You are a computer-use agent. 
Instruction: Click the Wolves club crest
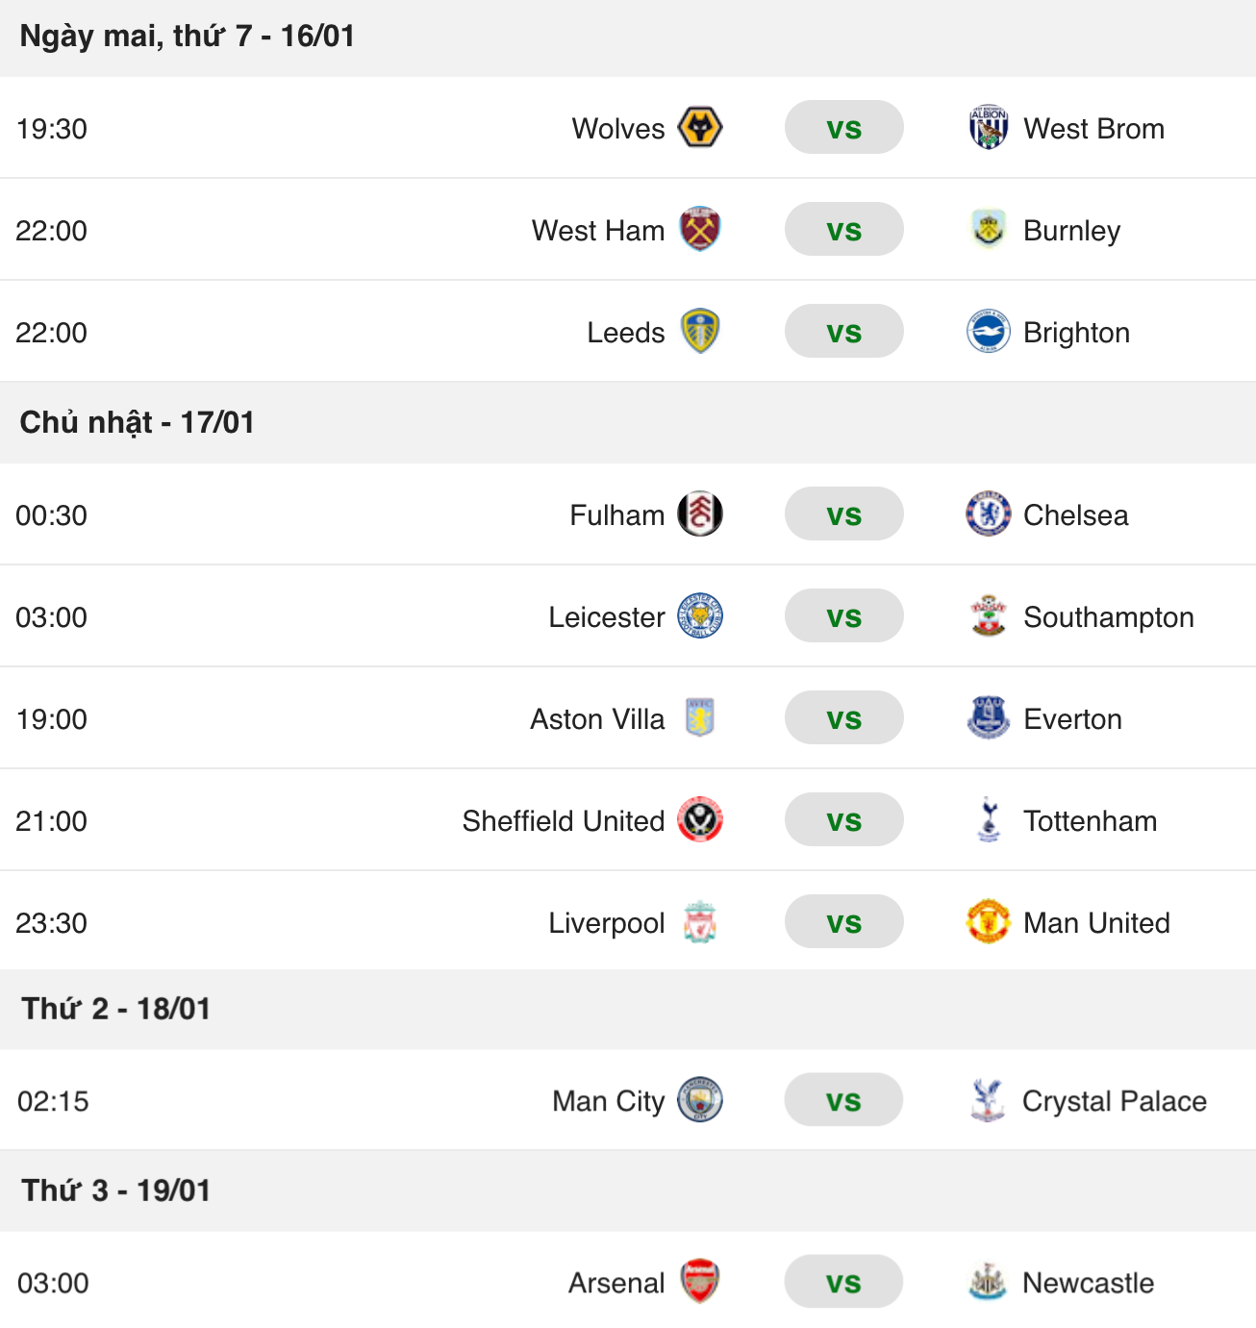click(x=701, y=127)
